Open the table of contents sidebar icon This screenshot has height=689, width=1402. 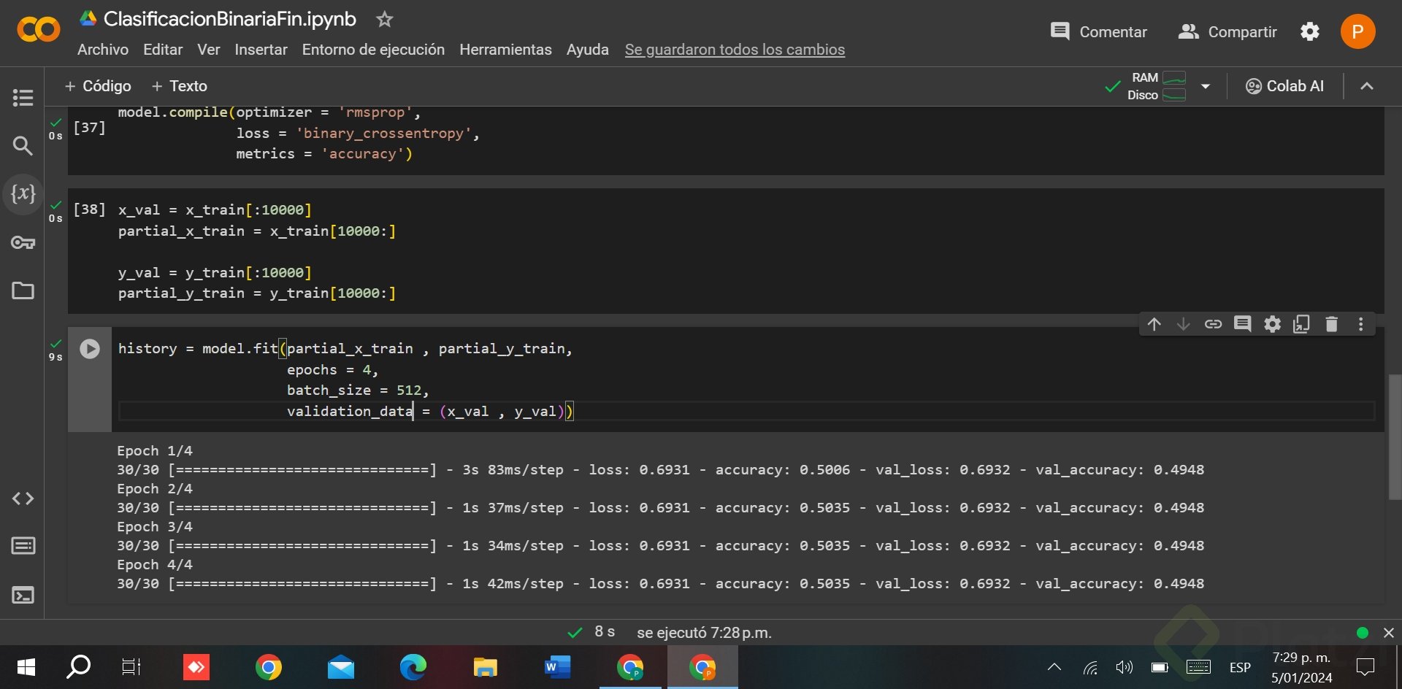click(23, 97)
